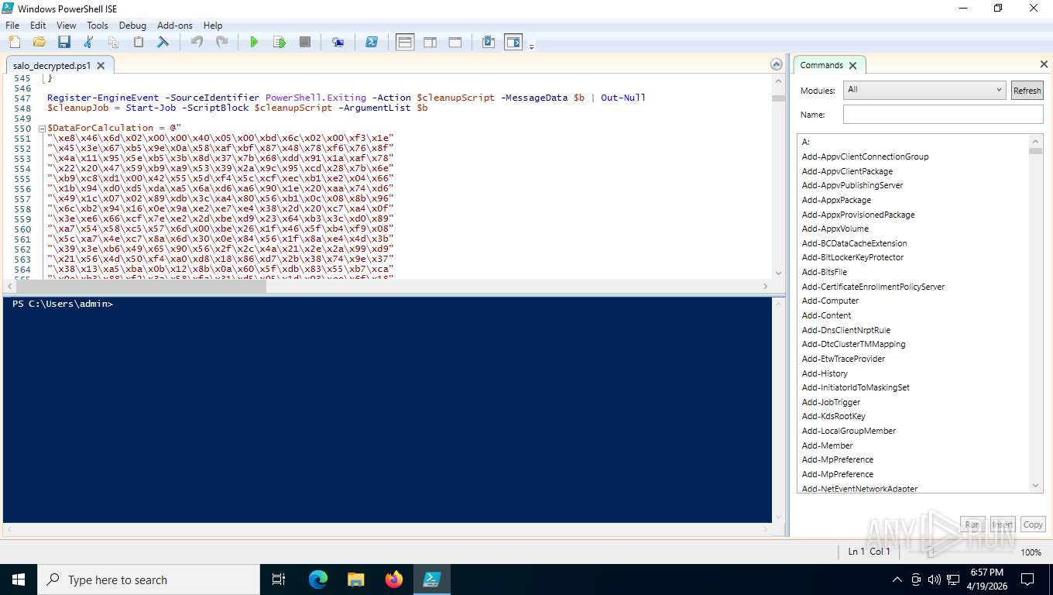1053x595 pixels.
Task: Collapse the $DataForCalculation code region
Action: click(40, 128)
